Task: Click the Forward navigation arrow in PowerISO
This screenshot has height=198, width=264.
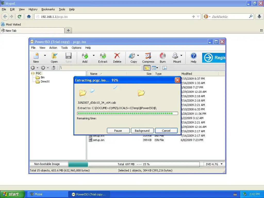Action: point(43,68)
